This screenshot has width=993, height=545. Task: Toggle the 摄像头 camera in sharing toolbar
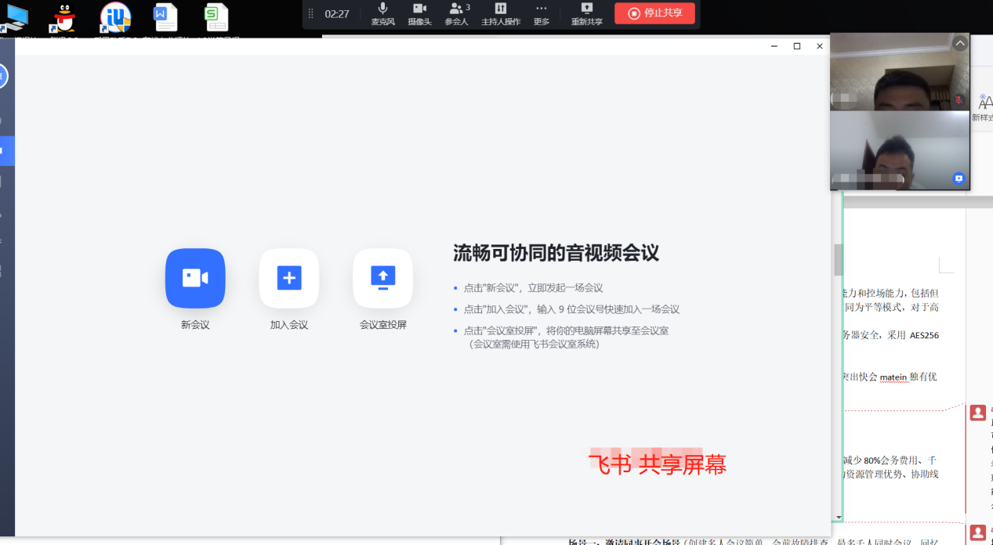pyautogui.click(x=419, y=14)
